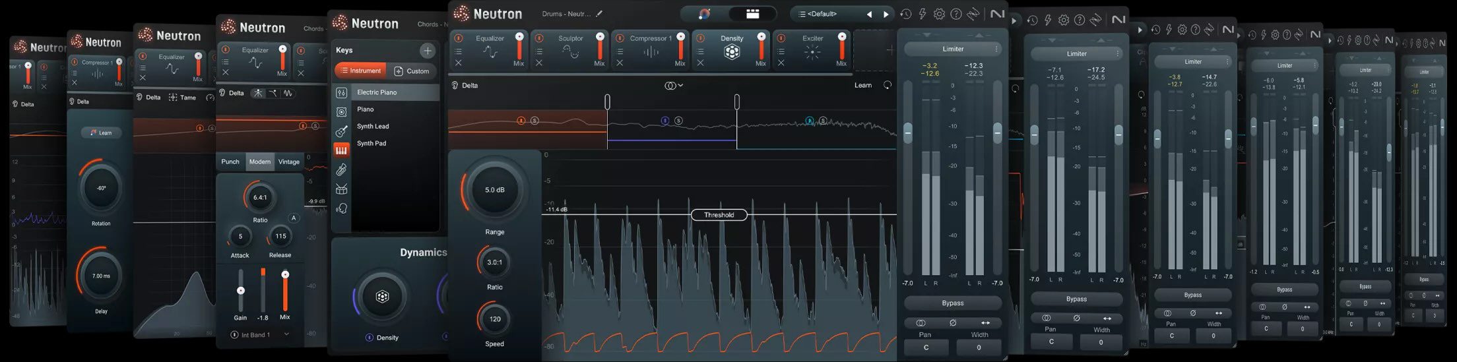Open the Density module preset list icon
This screenshot has width=1457, height=362.
tap(701, 51)
